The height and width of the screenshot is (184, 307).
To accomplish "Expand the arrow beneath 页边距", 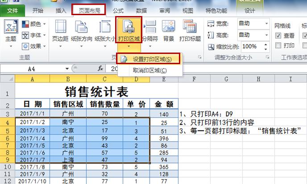I will click(x=60, y=46).
